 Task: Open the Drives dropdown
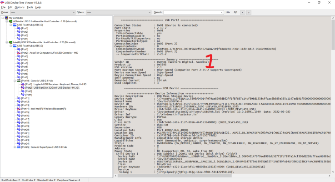tap(43, 12)
